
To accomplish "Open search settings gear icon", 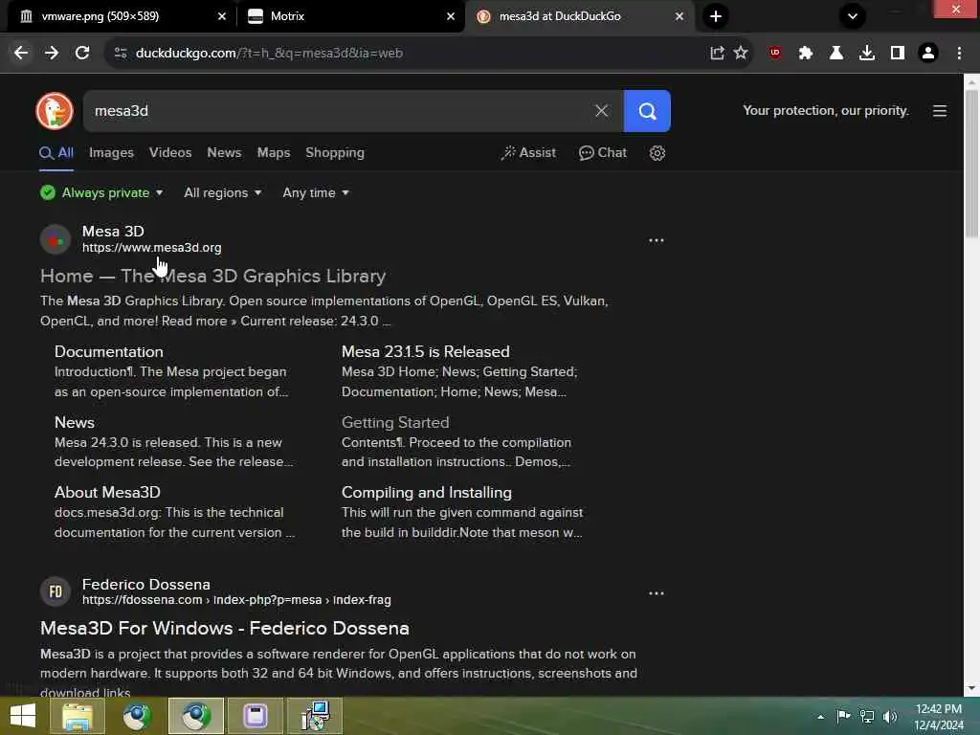I will coord(657,153).
